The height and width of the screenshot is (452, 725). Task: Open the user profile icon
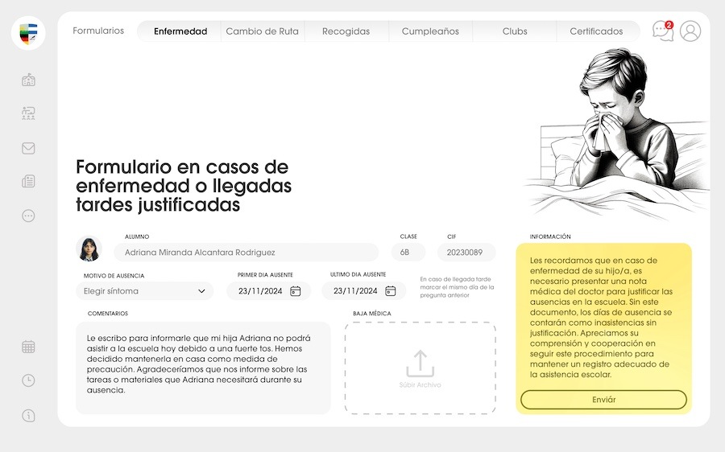coord(690,31)
